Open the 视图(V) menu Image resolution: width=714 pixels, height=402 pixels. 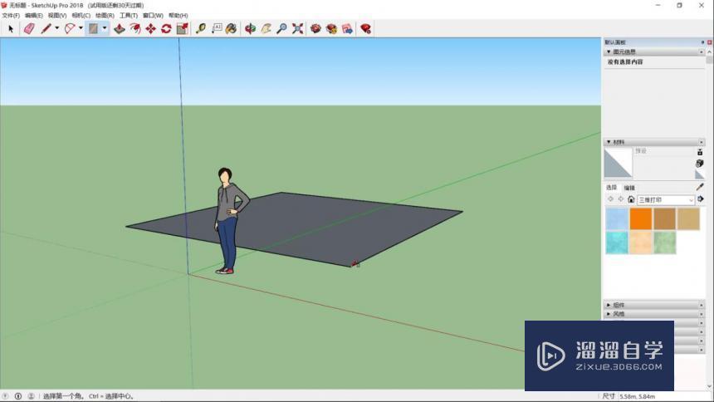57,16
